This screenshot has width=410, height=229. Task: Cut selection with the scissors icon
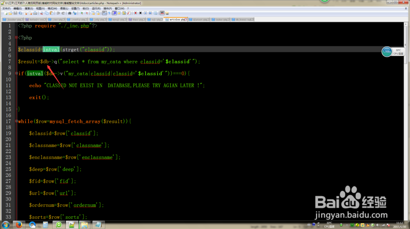[x=41, y=13]
